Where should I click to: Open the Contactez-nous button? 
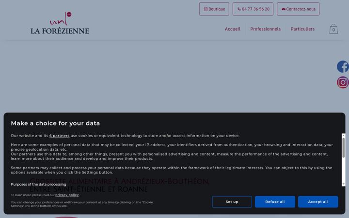click(298, 9)
